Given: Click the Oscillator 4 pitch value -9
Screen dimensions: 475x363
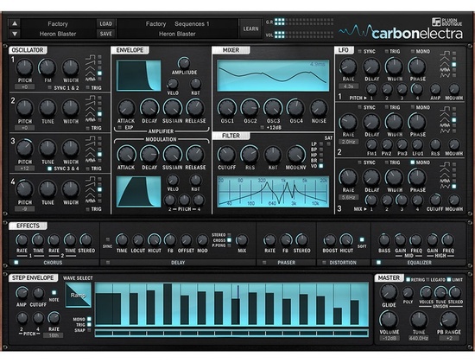Looking at the screenshot, I should point(24,209).
